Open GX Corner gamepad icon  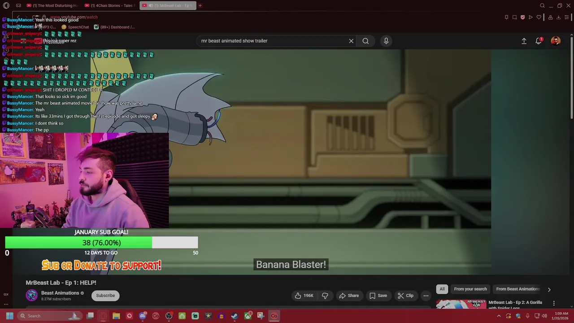click(x=18, y=5)
